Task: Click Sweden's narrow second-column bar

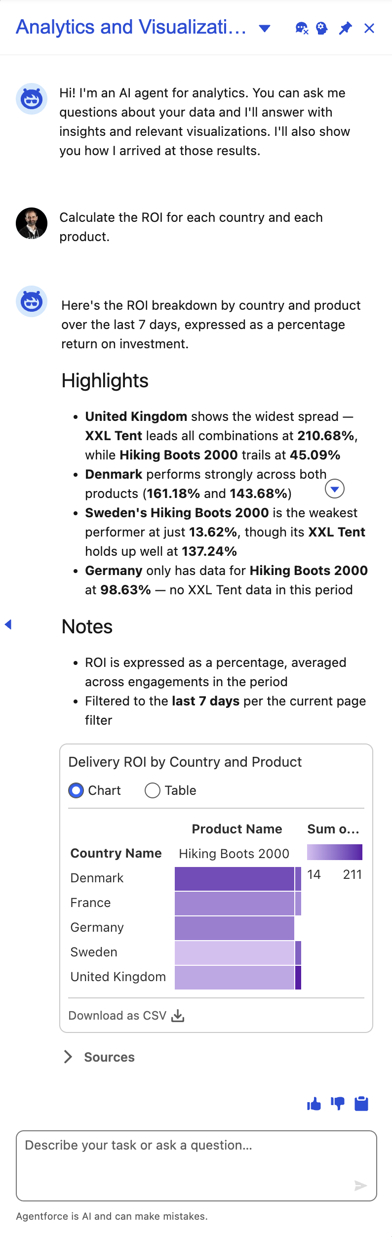Action: tap(298, 953)
